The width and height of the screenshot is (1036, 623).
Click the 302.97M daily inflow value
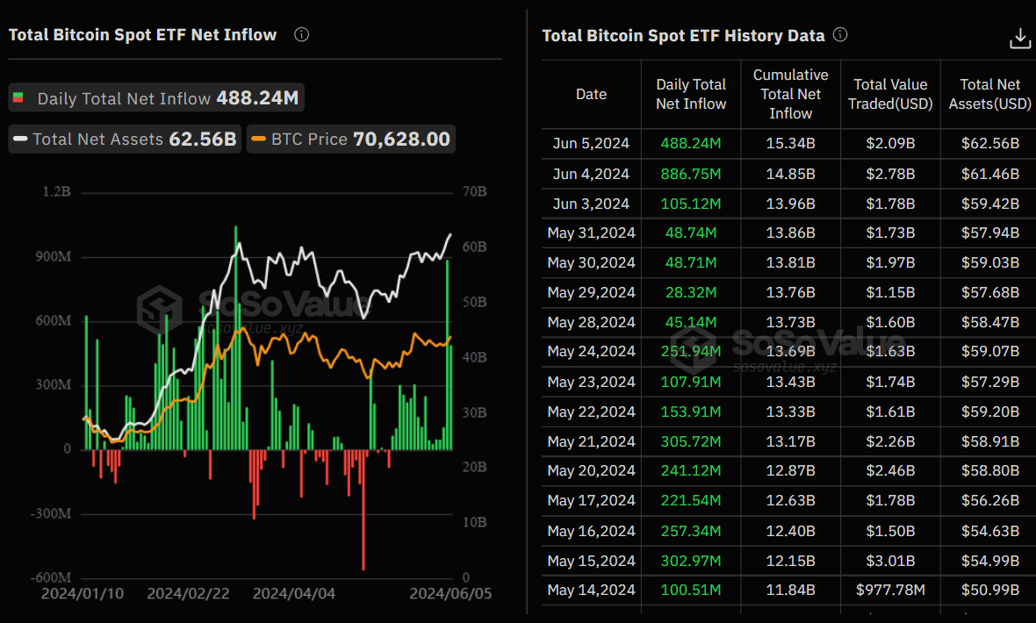(x=691, y=561)
